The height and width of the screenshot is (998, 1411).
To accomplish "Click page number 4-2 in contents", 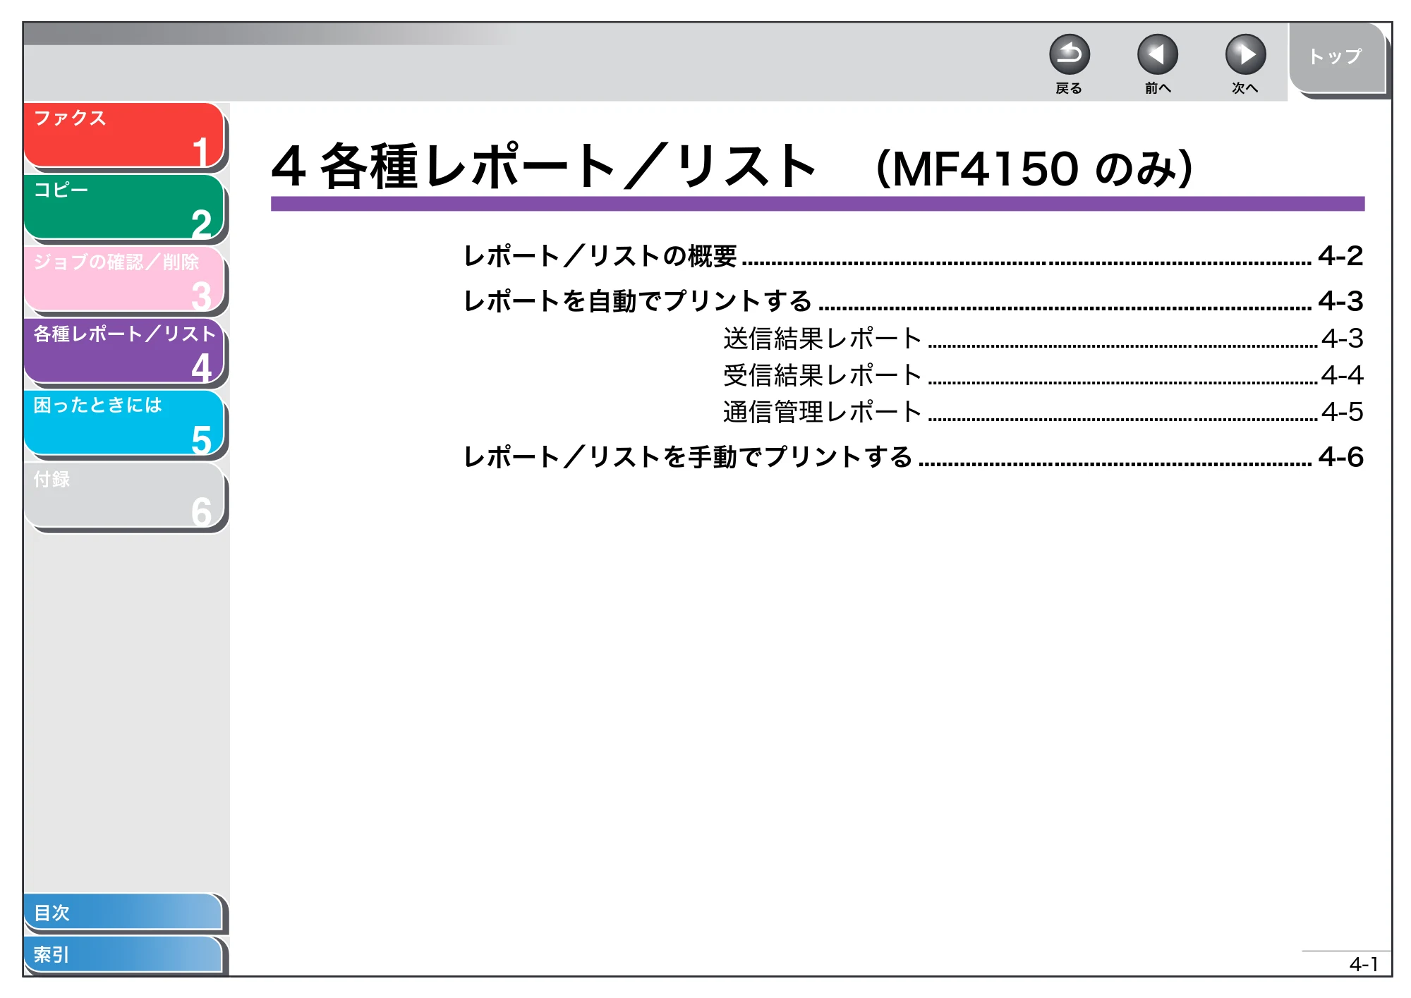I will click(x=1340, y=256).
